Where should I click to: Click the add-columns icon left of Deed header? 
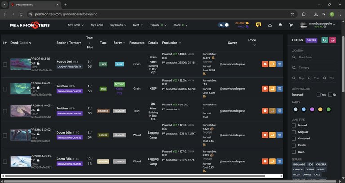(x=5, y=43)
